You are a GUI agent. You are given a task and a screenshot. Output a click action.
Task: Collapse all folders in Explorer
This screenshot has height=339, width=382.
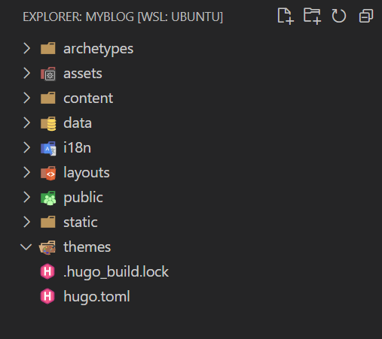coord(366,17)
